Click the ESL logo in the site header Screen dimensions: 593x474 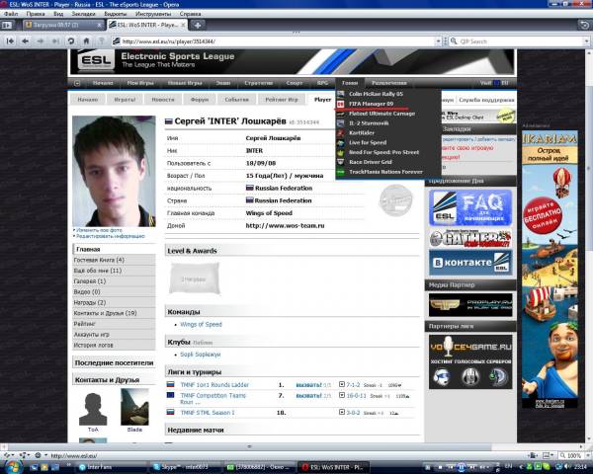click(x=96, y=60)
